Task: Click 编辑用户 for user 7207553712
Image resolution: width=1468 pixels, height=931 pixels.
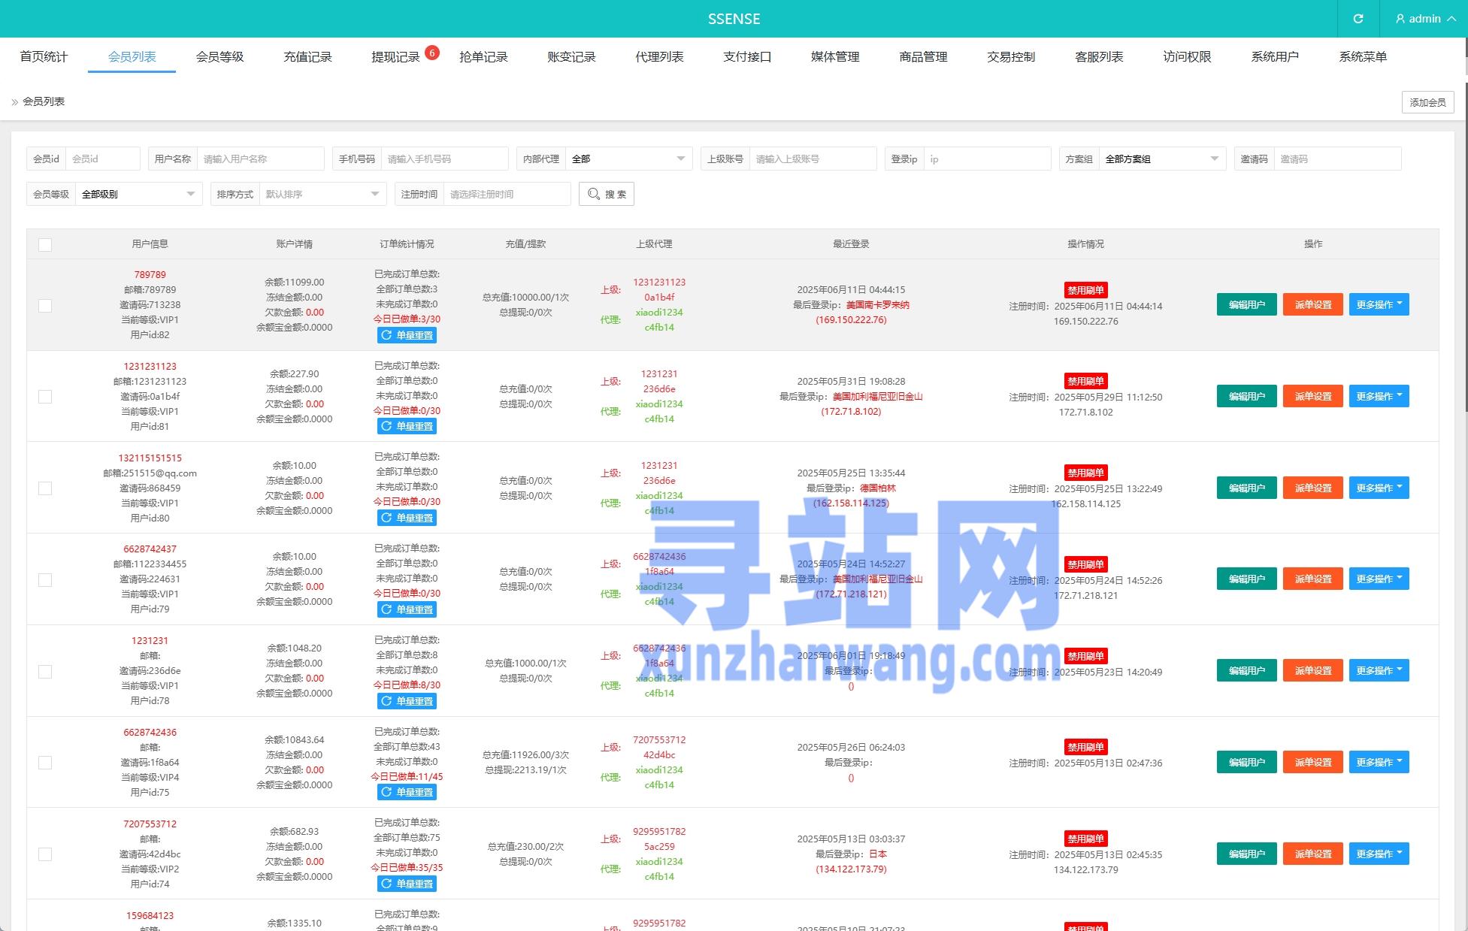Action: [x=1246, y=854]
